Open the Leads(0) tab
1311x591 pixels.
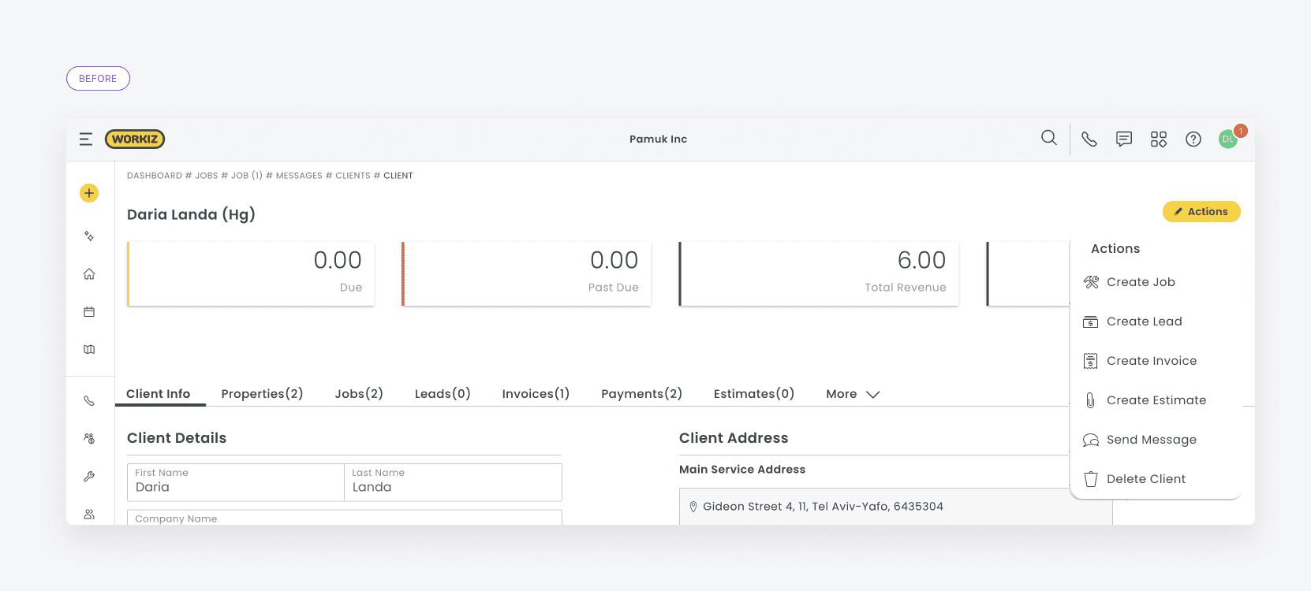443,394
